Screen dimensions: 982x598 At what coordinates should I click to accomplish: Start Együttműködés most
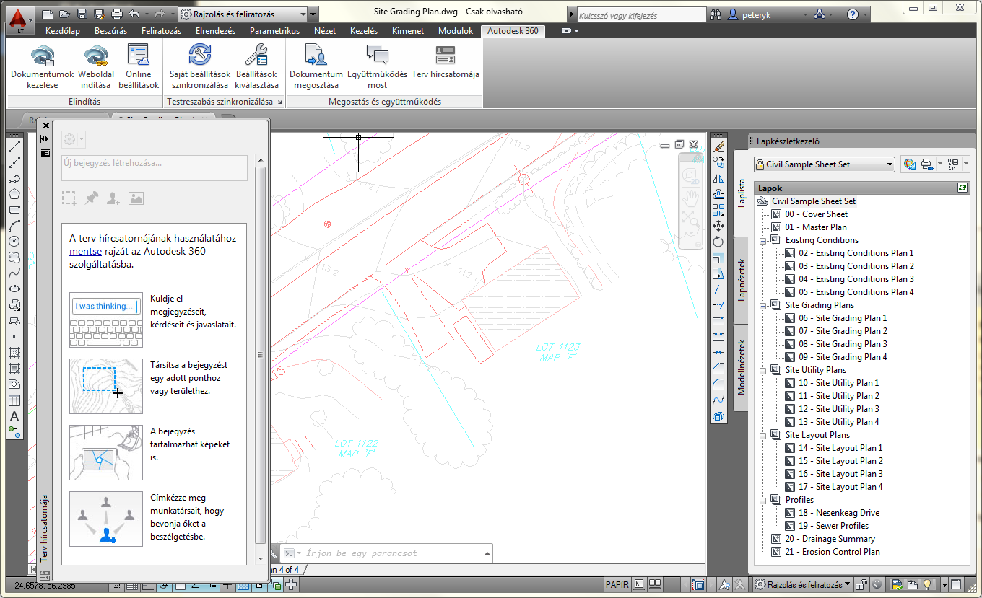[378, 67]
